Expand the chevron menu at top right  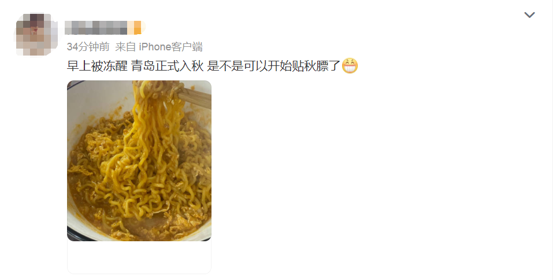tap(529, 15)
